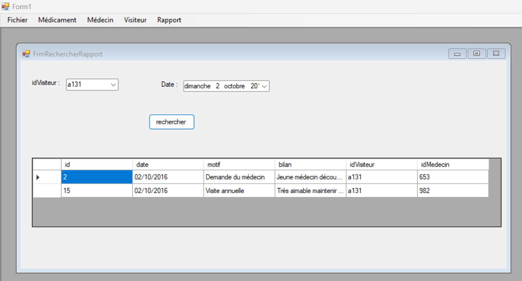Open the Médecin menu

pyautogui.click(x=100, y=20)
